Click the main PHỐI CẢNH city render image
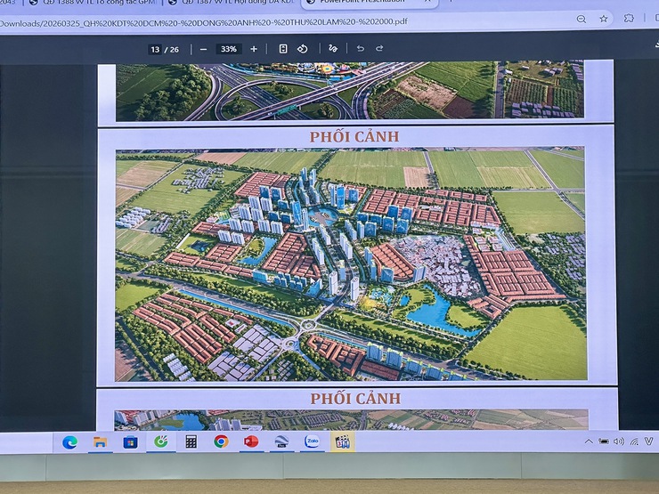Viewport: 659px width, 494px height. click(x=351, y=263)
